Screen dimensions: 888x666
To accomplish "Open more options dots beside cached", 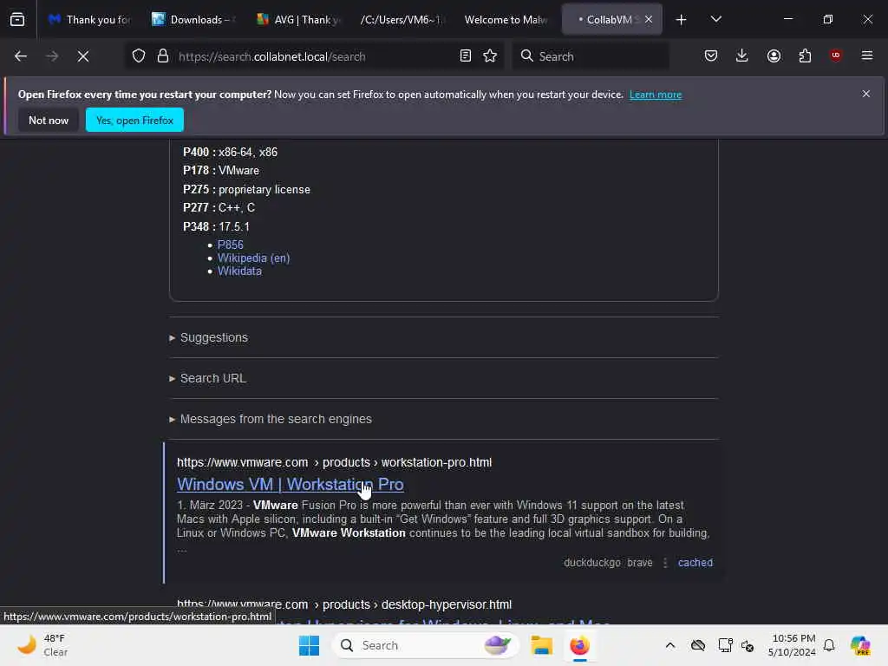I will [665, 562].
